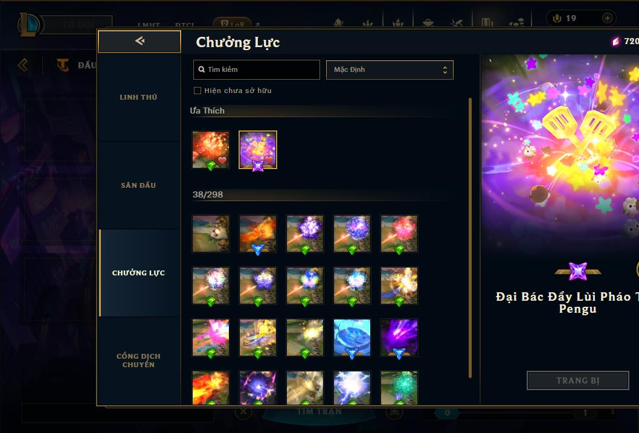Switch to Sân Đấu tab
Screen dimensions: 639x433
(138, 185)
